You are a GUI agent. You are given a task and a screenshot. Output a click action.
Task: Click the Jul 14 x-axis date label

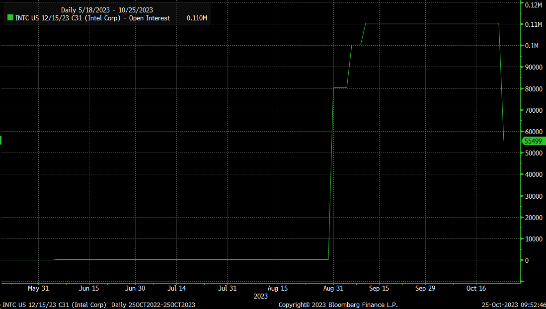click(176, 289)
